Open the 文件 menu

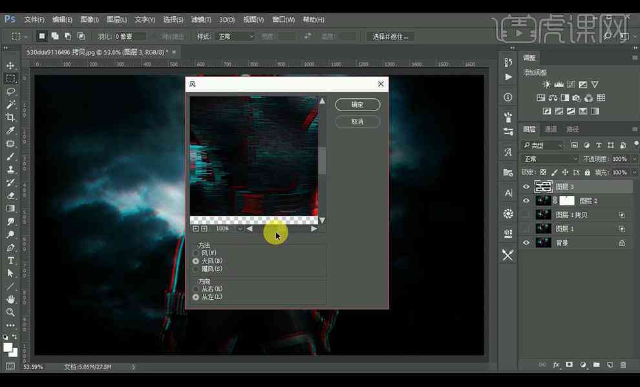[x=34, y=19]
